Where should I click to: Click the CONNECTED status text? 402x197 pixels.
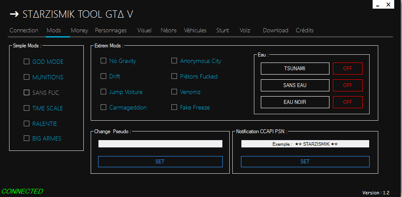tap(22, 191)
